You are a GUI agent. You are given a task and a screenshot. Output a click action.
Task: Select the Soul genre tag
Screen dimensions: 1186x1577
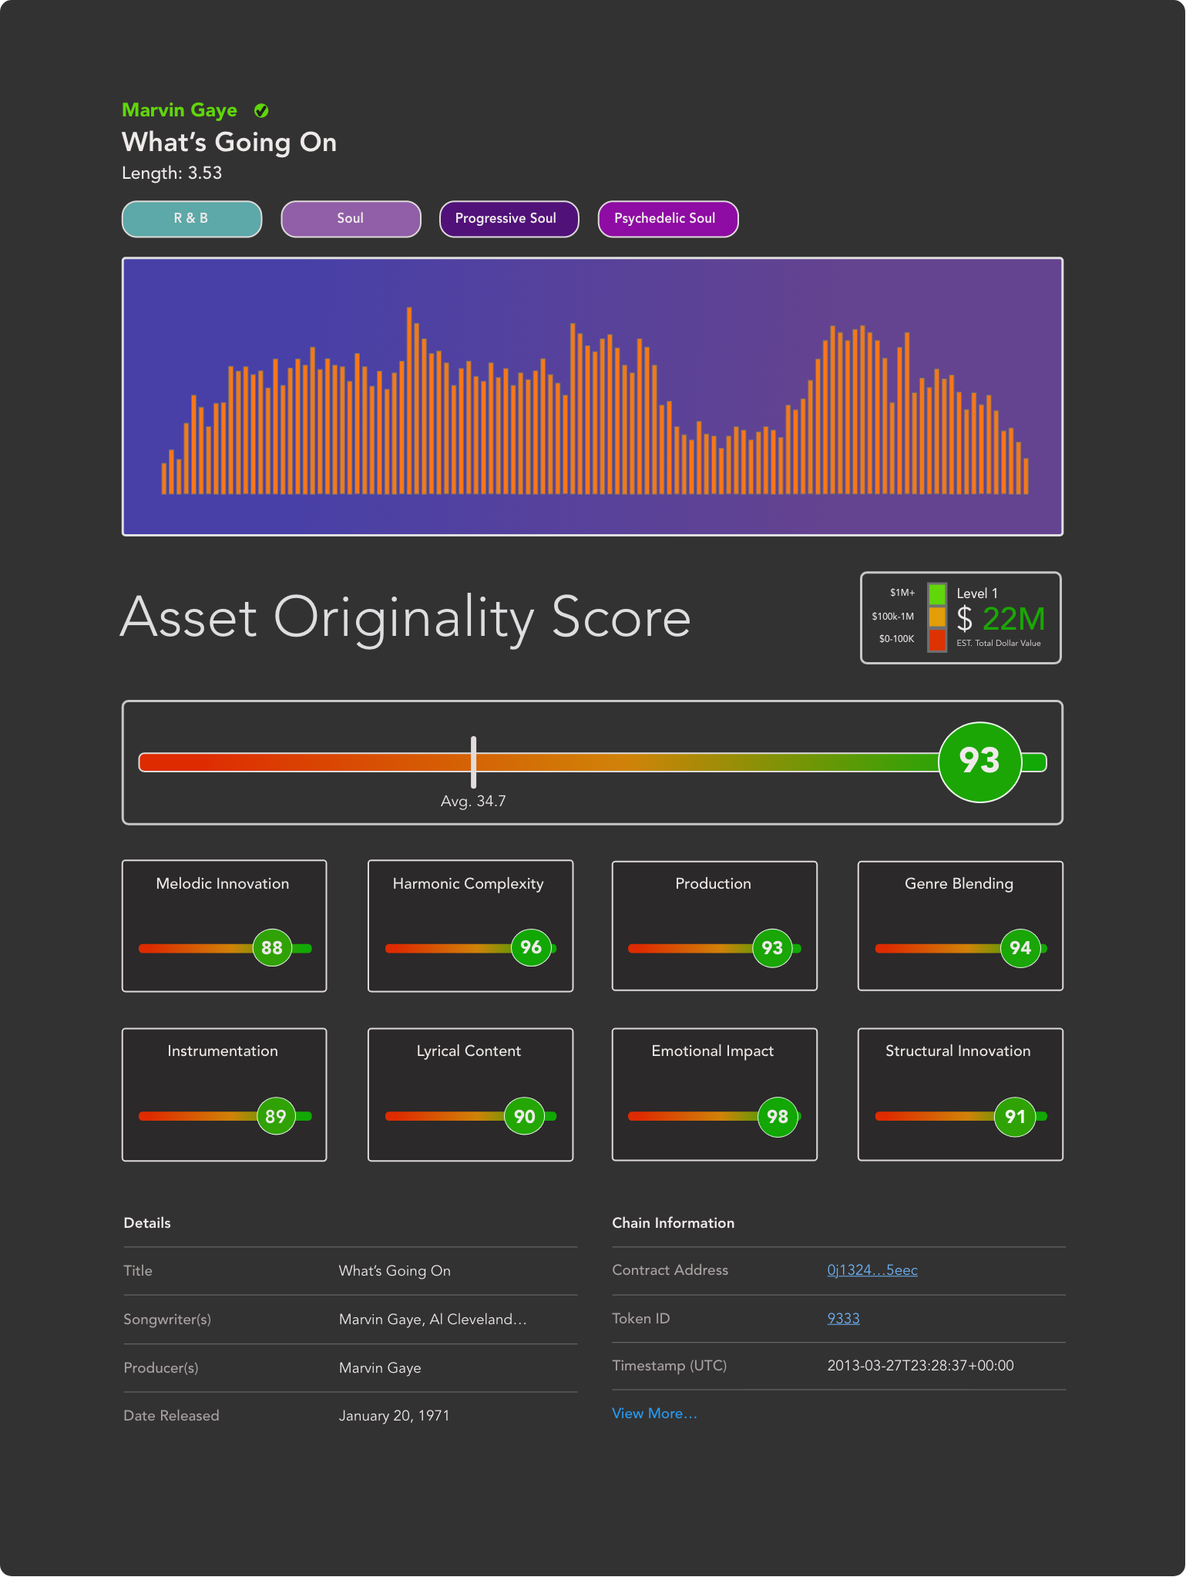(351, 219)
